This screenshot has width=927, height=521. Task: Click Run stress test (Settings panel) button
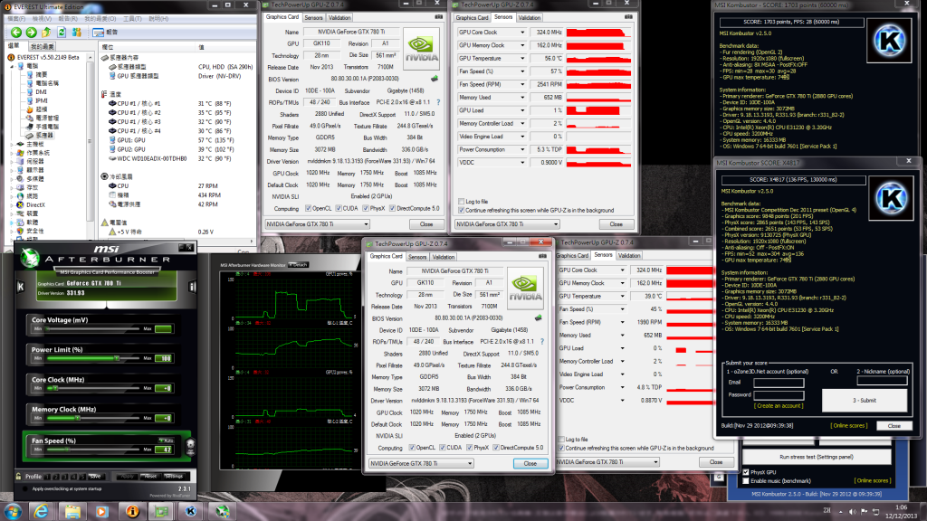[817, 457]
